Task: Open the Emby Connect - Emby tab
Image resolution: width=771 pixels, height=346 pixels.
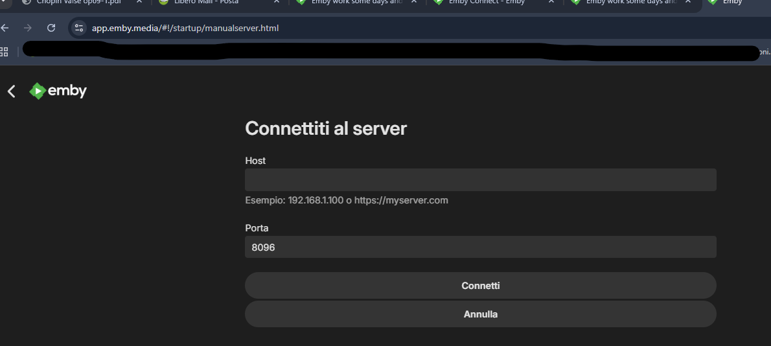Action: [x=486, y=2]
